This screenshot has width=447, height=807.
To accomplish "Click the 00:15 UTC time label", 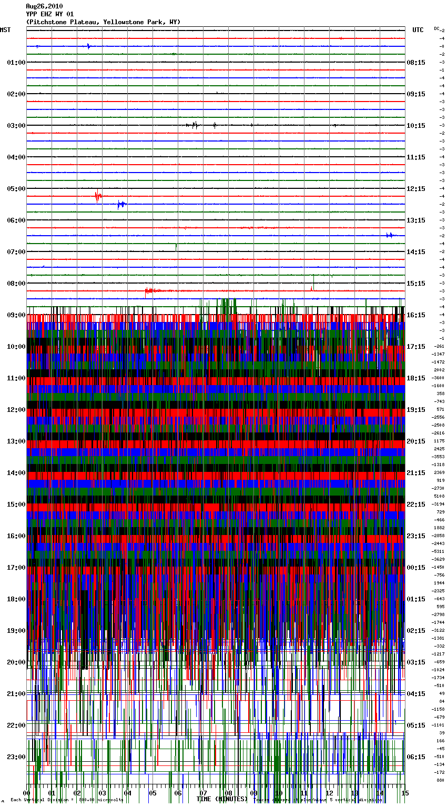I will [416, 568].
